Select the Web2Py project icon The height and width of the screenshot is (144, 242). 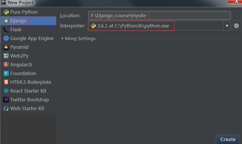click(x=6, y=56)
